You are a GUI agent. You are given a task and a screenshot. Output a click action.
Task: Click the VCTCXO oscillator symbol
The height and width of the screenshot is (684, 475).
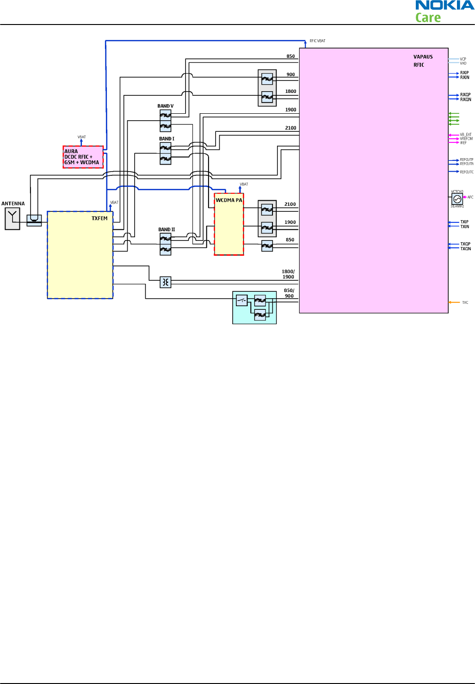coord(457,199)
